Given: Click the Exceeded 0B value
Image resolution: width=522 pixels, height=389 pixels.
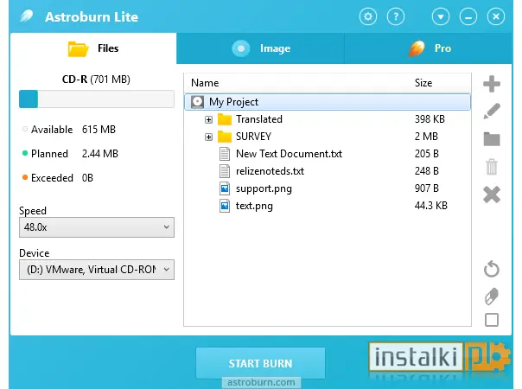Looking at the screenshot, I should pyautogui.click(x=87, y=178).
